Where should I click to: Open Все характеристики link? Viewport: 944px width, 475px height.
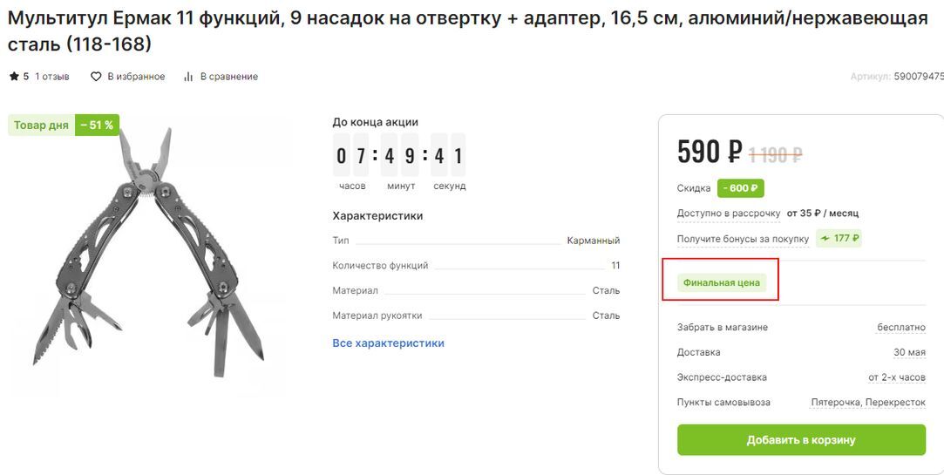(x=388, y=343)
